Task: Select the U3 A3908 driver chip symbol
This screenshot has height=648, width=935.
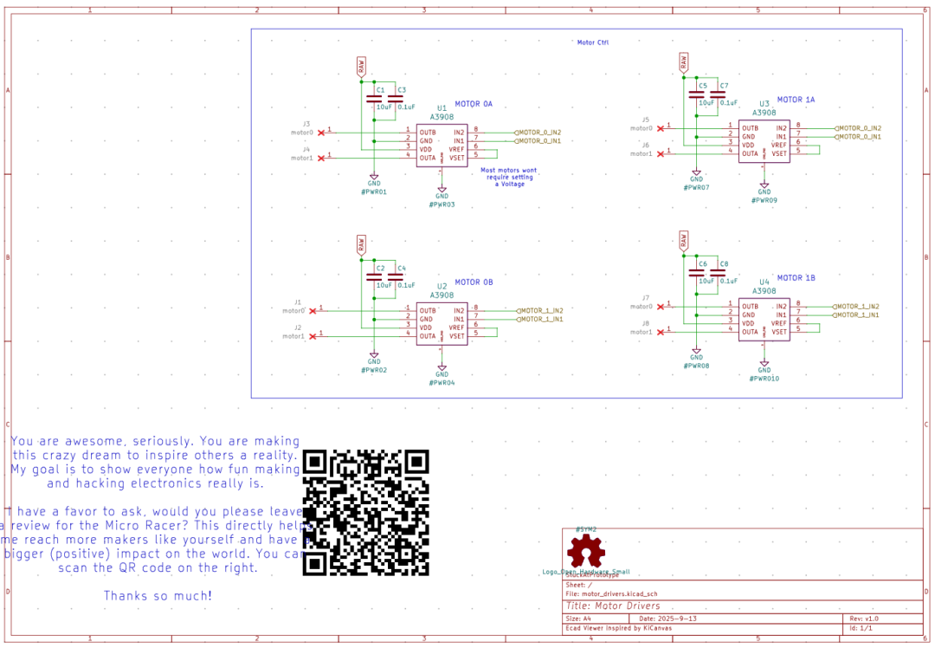Action: point(764,141)
